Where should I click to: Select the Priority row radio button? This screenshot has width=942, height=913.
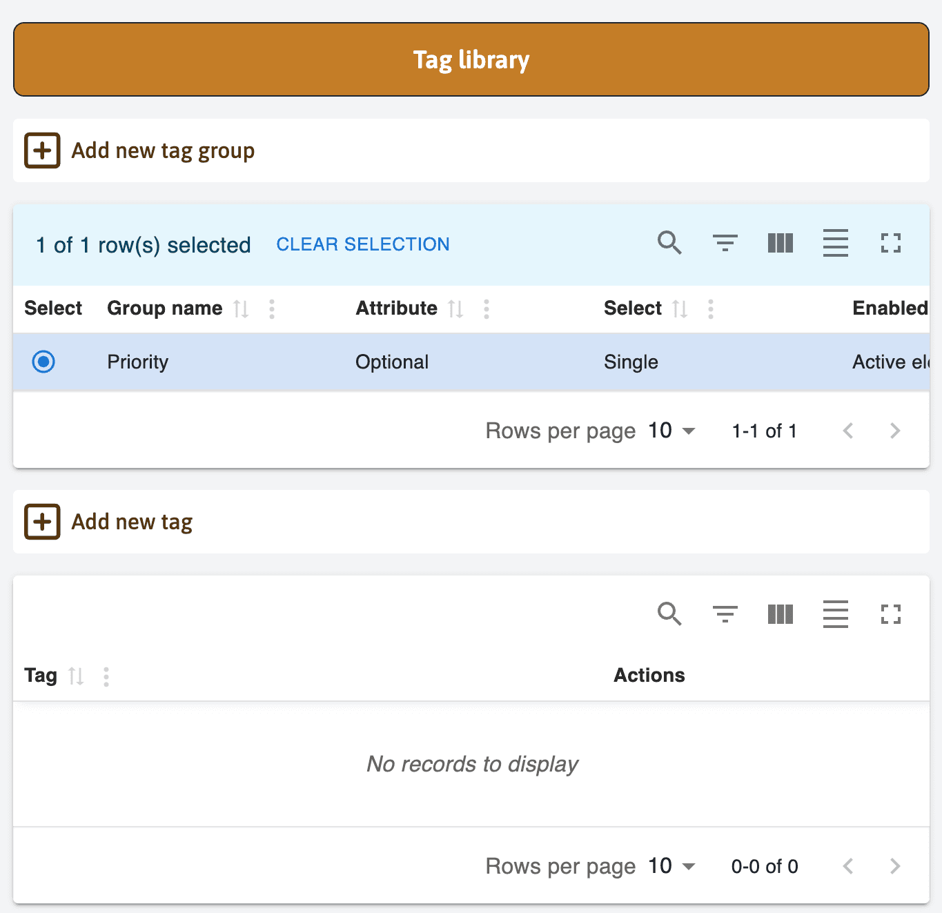click(x=43, y=362)
